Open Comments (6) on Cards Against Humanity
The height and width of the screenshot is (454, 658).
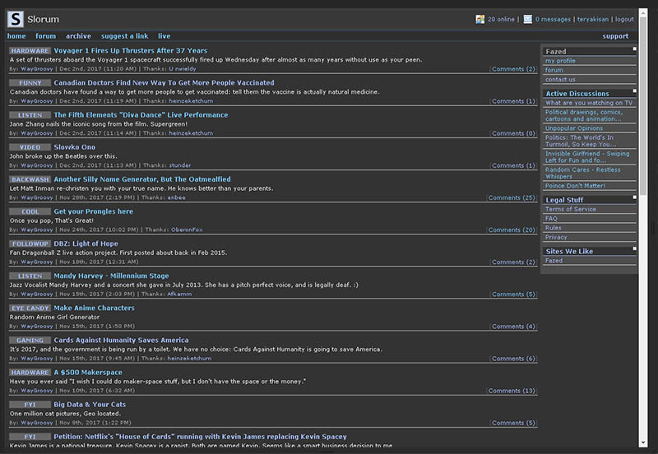pyautogui.click(x=513, y=359)
